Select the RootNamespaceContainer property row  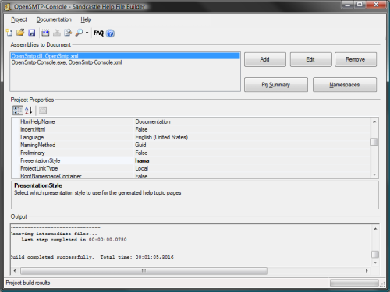click(191, 176)
